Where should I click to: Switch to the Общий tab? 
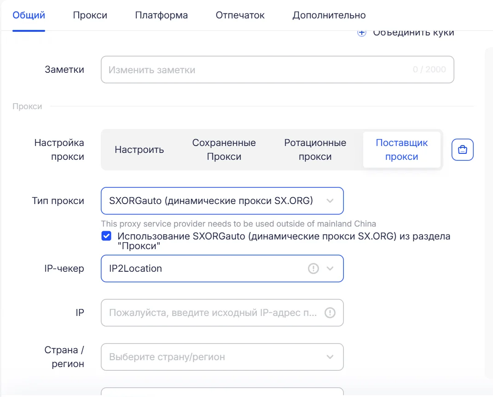(29, 15)
